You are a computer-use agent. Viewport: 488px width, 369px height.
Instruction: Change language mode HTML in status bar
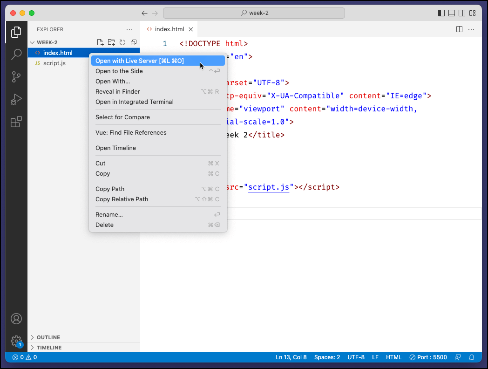(393, 357)
